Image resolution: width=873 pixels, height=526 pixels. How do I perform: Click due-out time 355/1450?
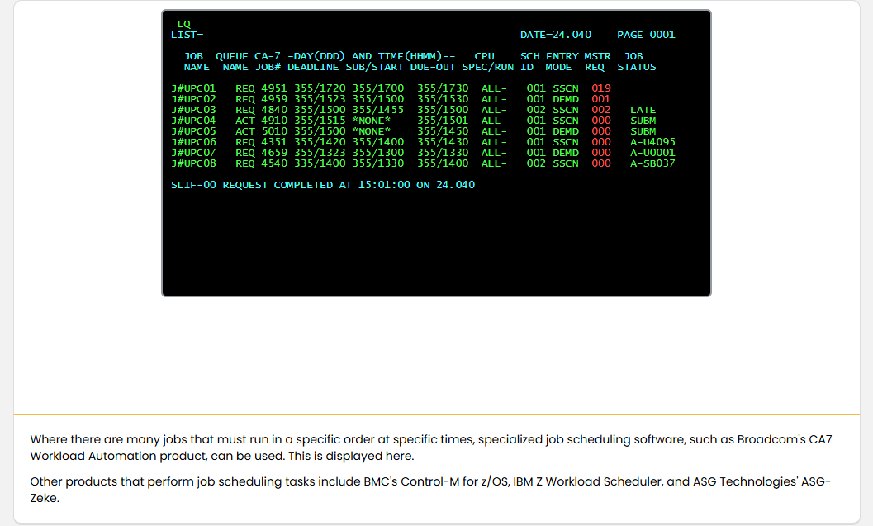tap(443, 131)
